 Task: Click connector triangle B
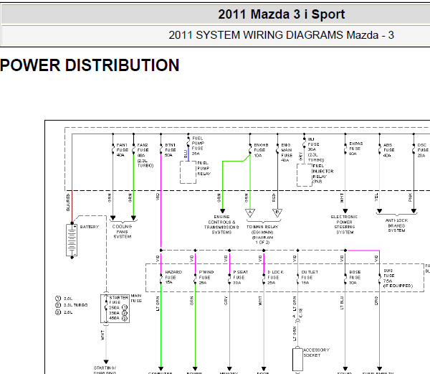coord(277,212)
